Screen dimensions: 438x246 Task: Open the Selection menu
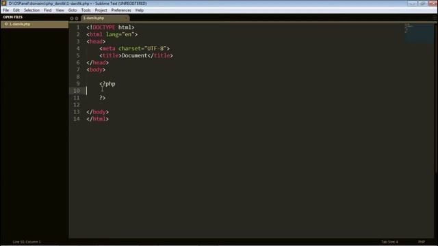coord(31,10)
